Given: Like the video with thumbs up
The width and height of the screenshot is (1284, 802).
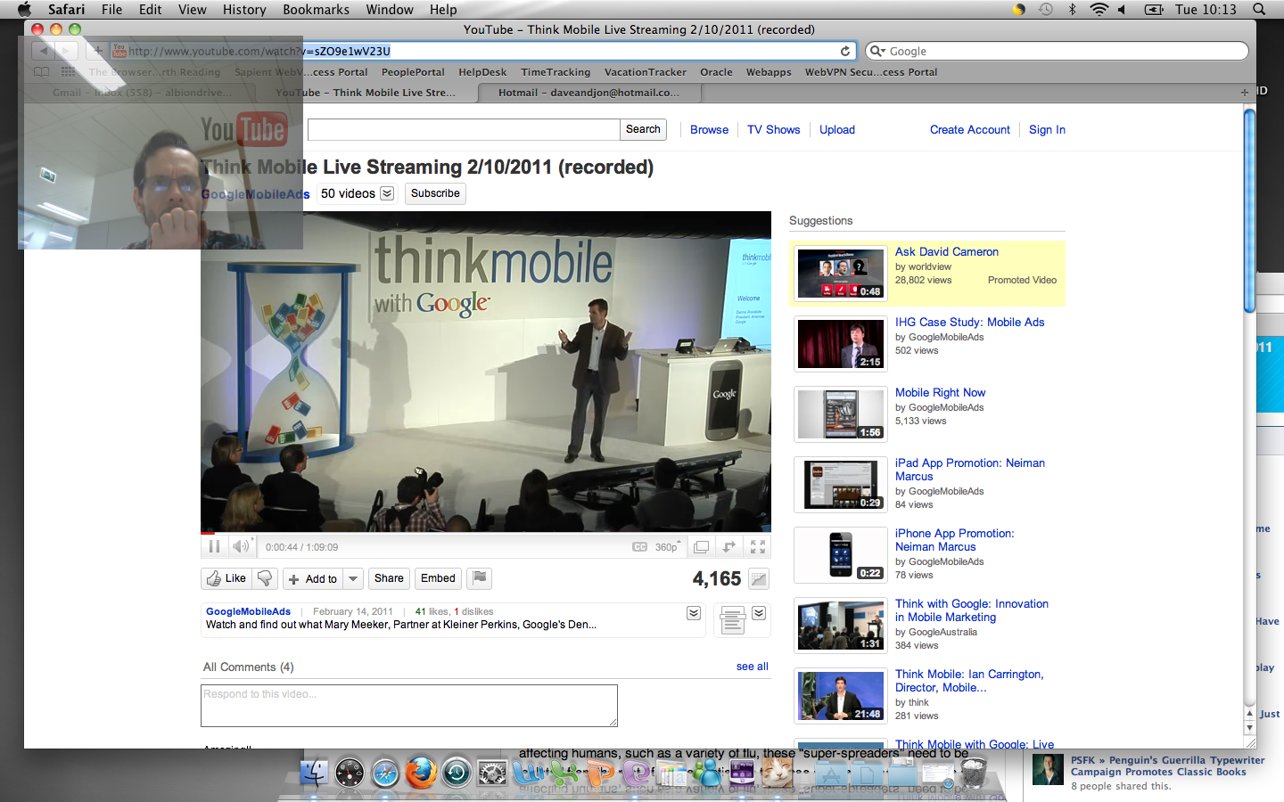Looking at the screenshot, I should (x=226, y=578).
